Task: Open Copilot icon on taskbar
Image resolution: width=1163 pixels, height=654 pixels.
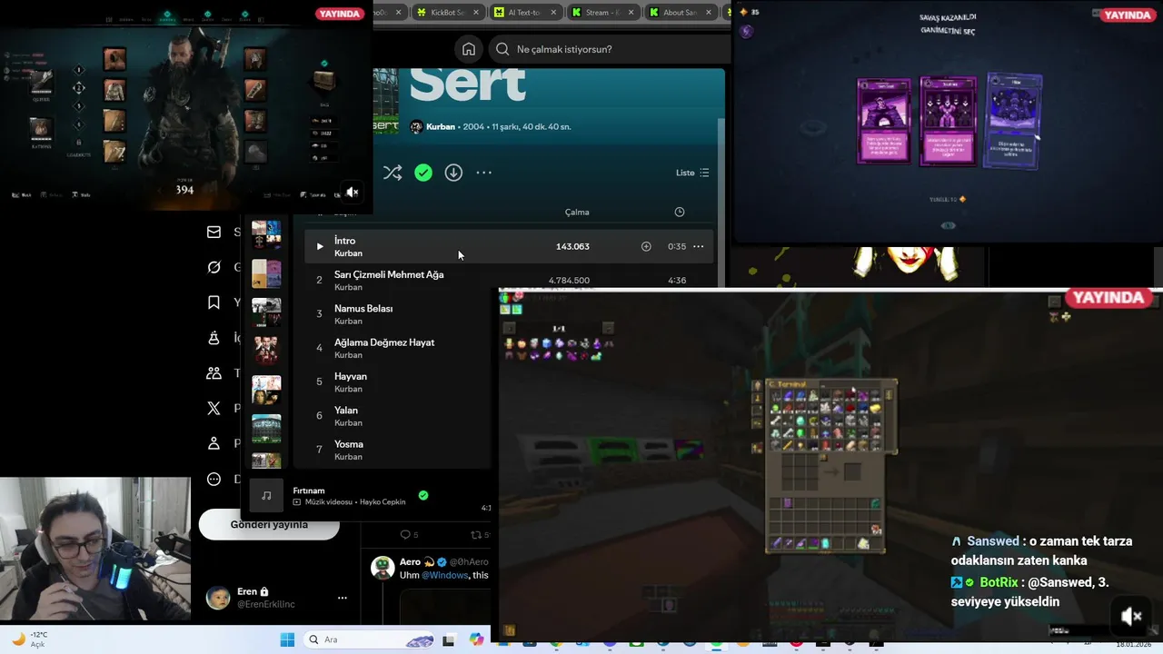Action: click(x=477, y=639)
